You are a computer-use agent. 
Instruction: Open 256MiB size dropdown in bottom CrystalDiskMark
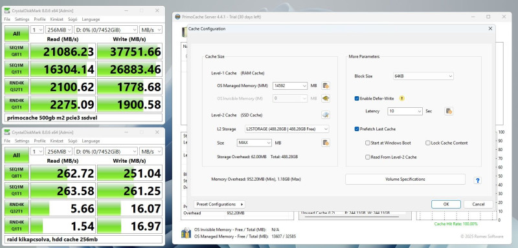point(59,151)
